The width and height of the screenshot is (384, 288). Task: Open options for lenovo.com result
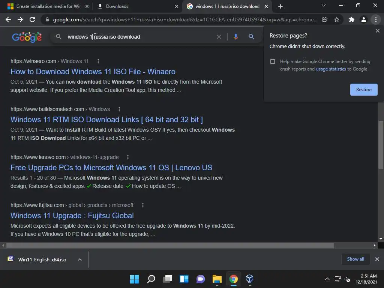click(x=128, y=157)
